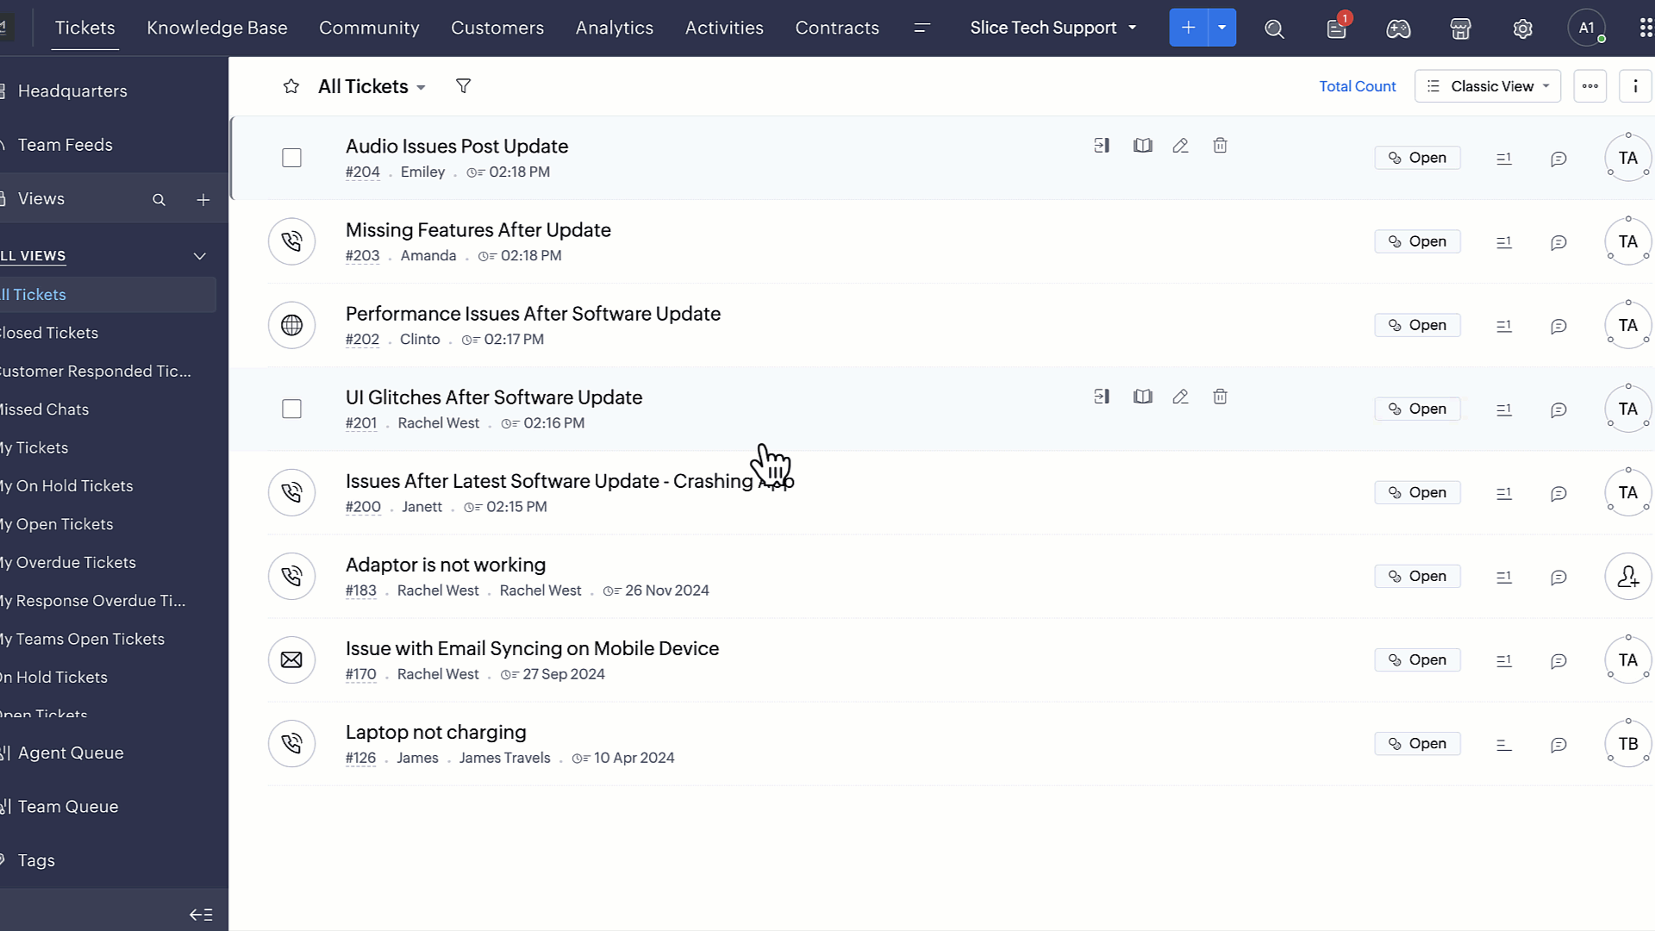The height and width of the screenshot is (931, 1655).
Task: Open peek view for UI Glitches ticket
Action: 1102,397
